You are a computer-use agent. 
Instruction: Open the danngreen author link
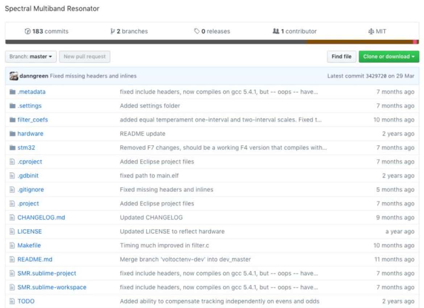click(x=34, y=76)
